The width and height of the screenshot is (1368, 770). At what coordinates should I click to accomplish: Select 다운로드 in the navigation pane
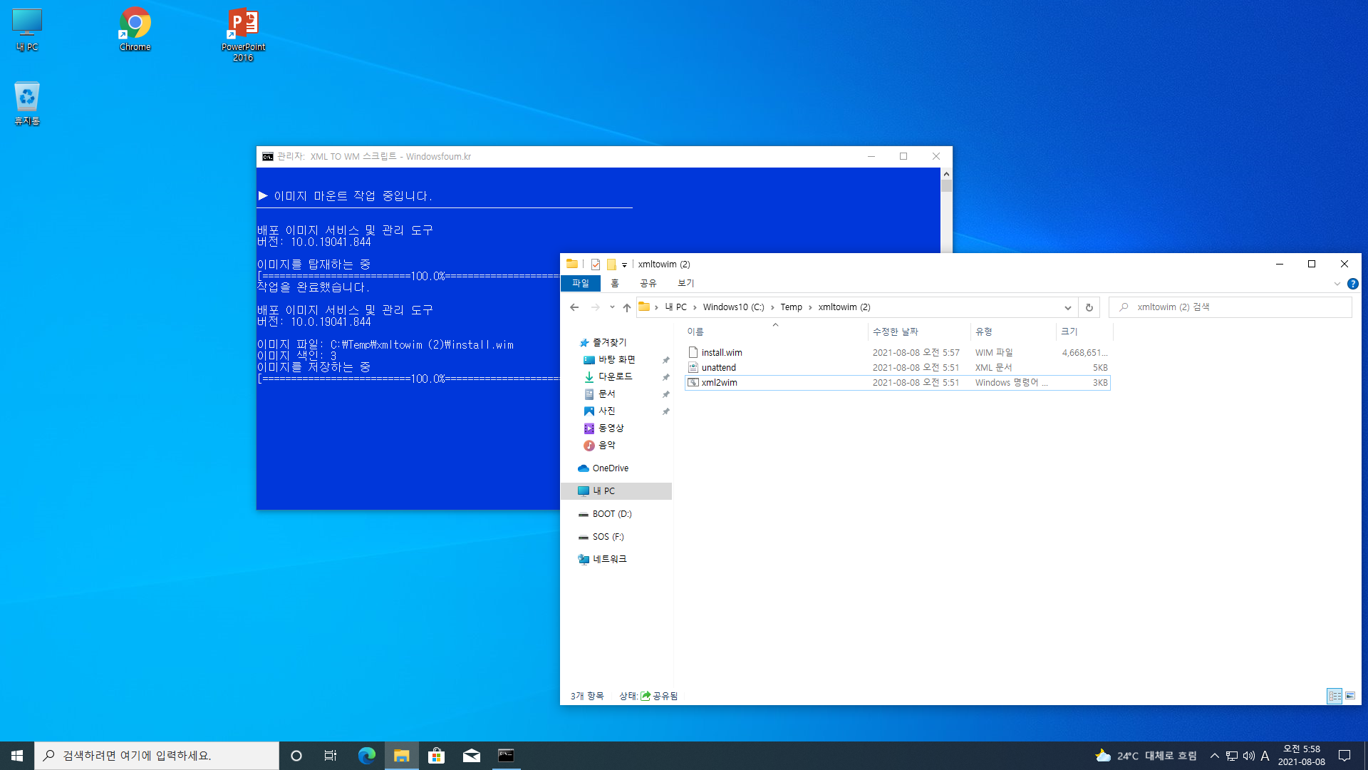(x=615, y=376)
